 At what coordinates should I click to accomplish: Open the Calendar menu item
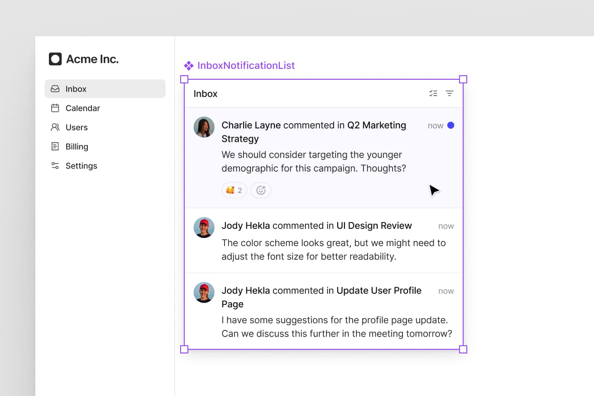82,108
